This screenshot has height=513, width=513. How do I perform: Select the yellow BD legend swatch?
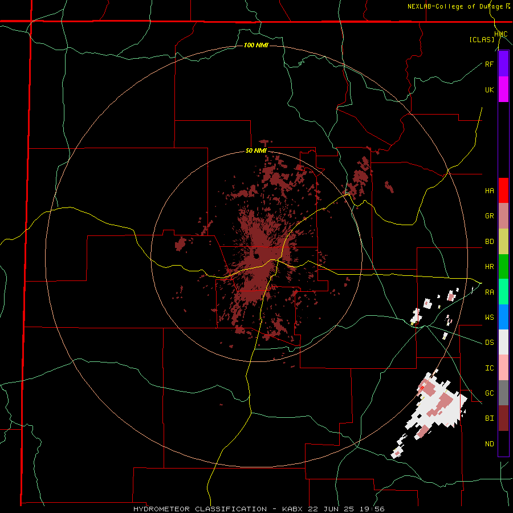pyautogui.click(x=503, y=242)
